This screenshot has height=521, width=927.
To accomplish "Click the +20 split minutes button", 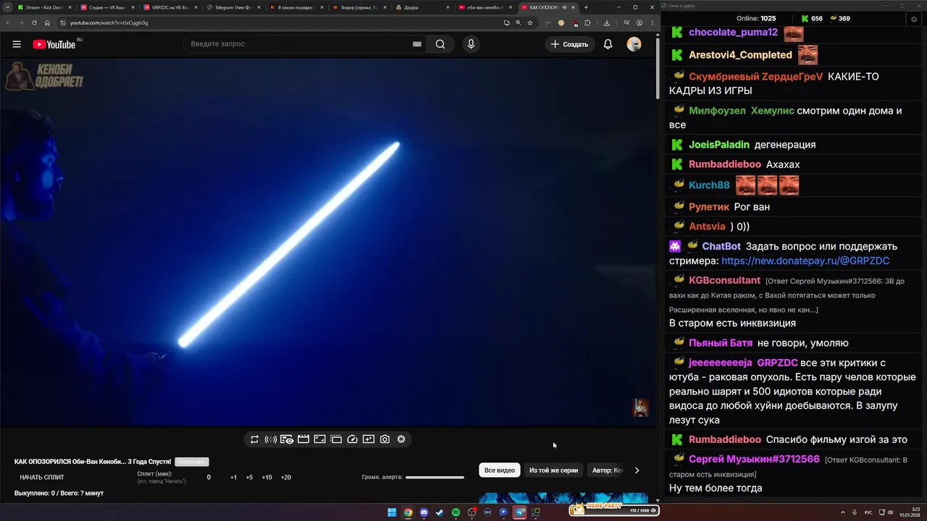I will tap(285, 478).
